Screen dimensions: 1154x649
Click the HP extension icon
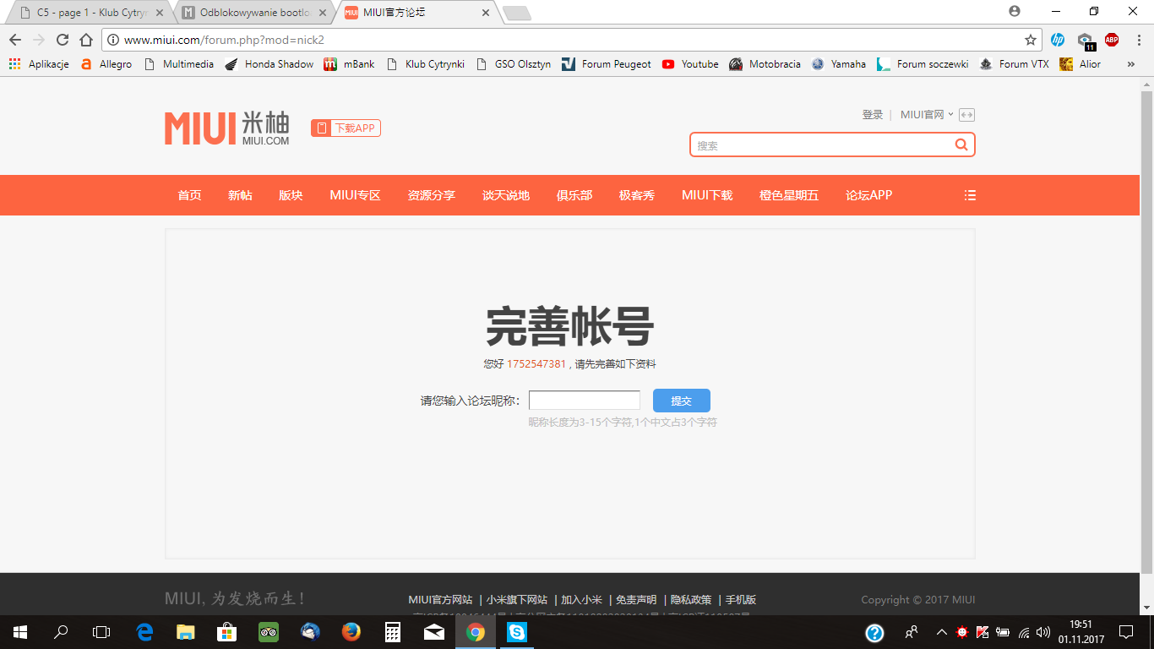[1058, 40]
